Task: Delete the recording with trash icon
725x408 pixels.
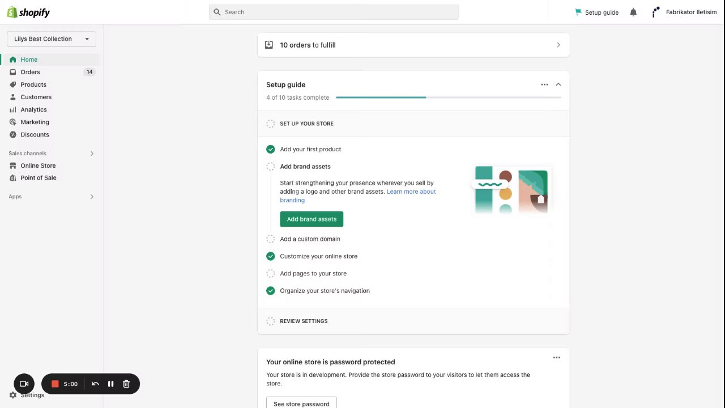Action: [126, 384]
